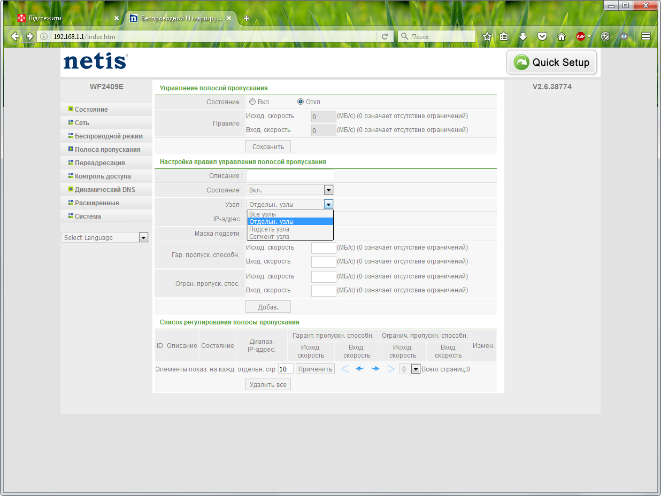Image resolution: width=661 pixels, height=496 pixels.
Task: Reload the page with refresh icon
Action: pyautogui.click(x=385, y=37)
